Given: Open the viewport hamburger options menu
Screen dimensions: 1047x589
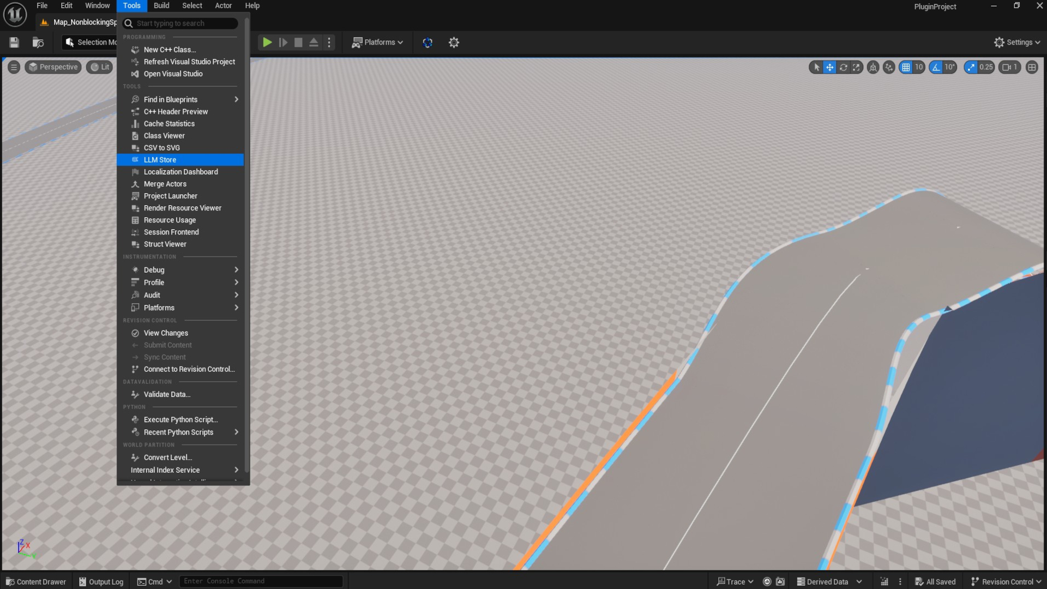Looking at the screenshot, I should coord(14,67).
